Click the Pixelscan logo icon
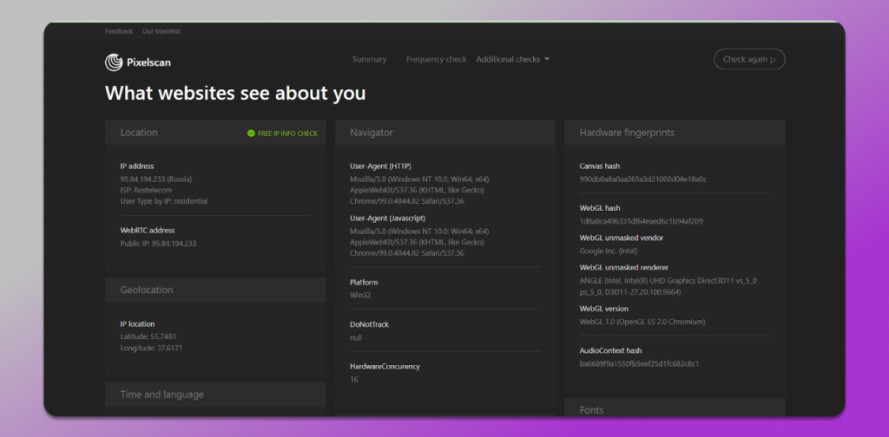Viewport: 889px width, 437px height. (114, 61)
